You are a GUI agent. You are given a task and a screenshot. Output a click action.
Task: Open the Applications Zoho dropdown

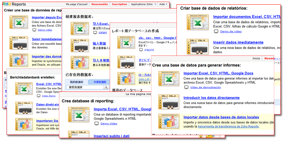coord(143,4)
